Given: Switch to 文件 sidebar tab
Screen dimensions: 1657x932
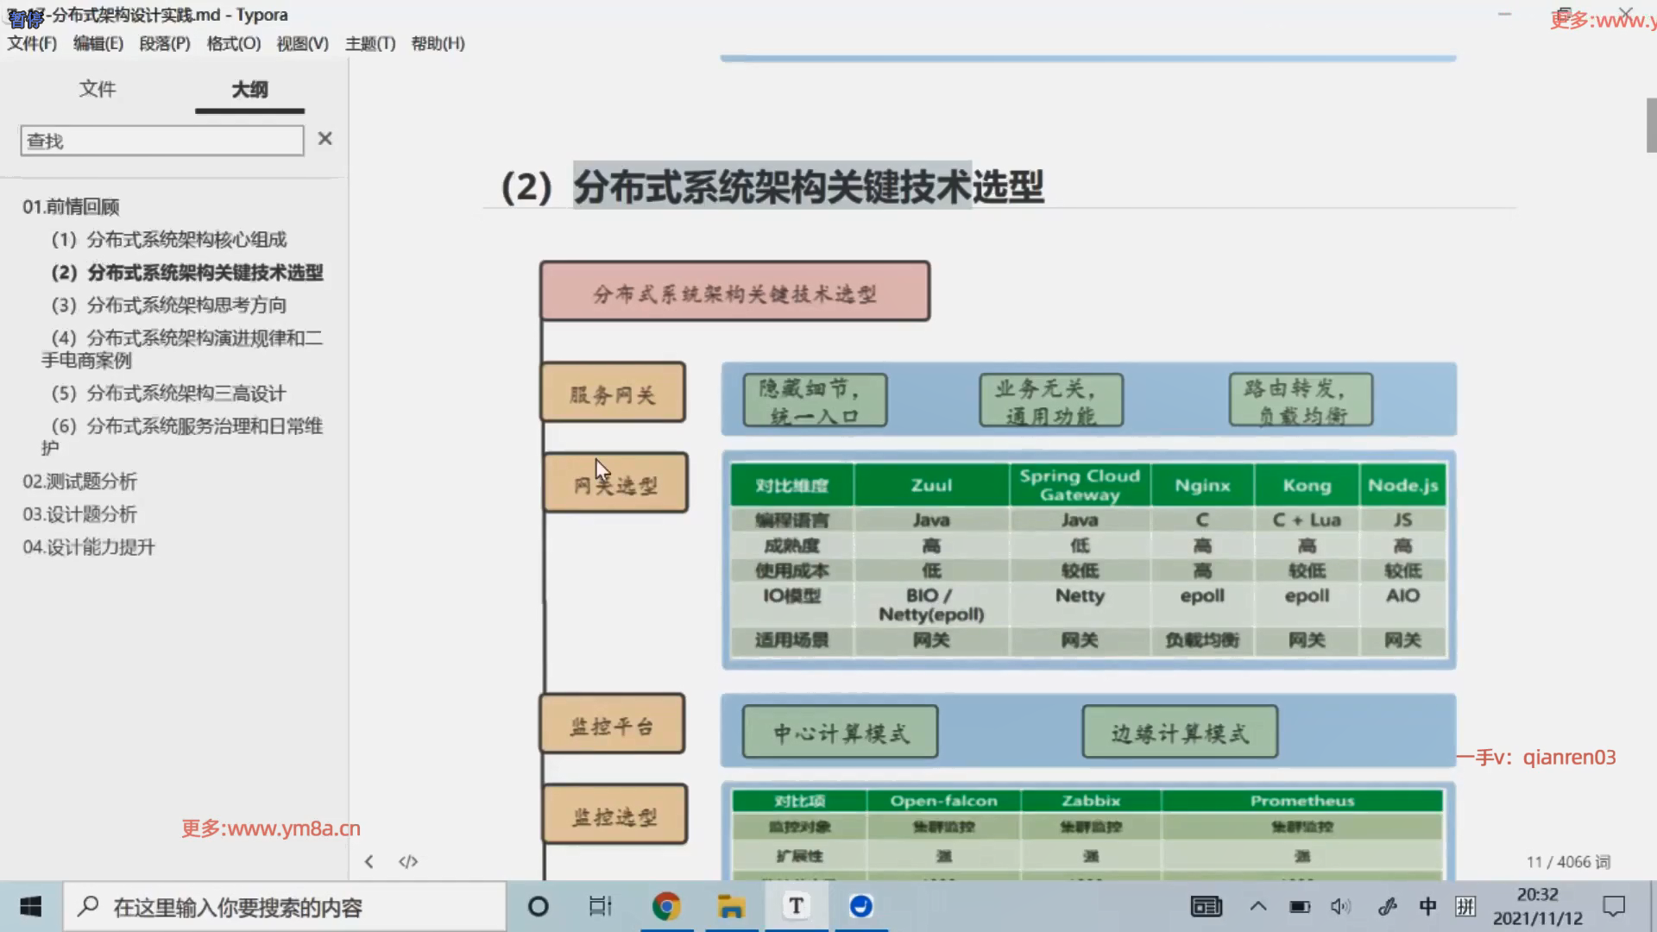Looking at the screenshot, I should [x=98, y=89].
